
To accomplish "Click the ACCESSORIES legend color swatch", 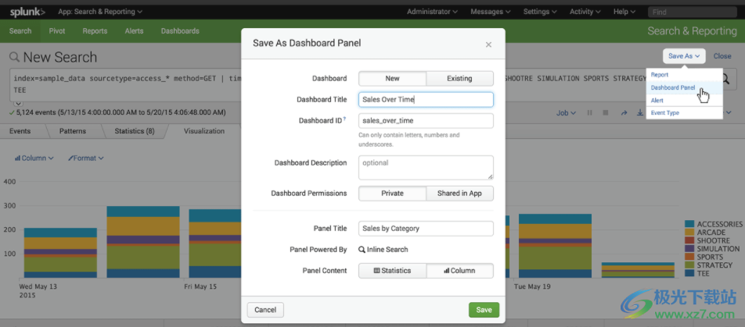I will [x=689, y=224].
